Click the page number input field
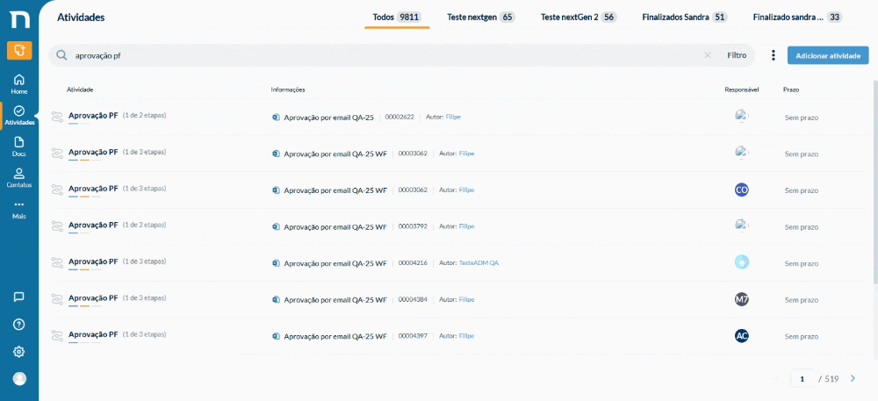878x401 pixels. click(x=802, y=379)
